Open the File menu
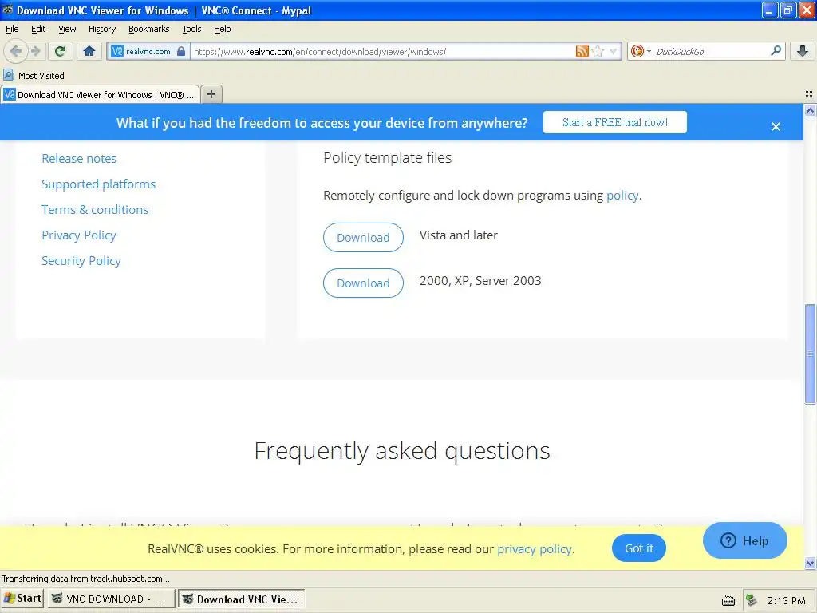This screenshot has height=613, width=817. 12,29
